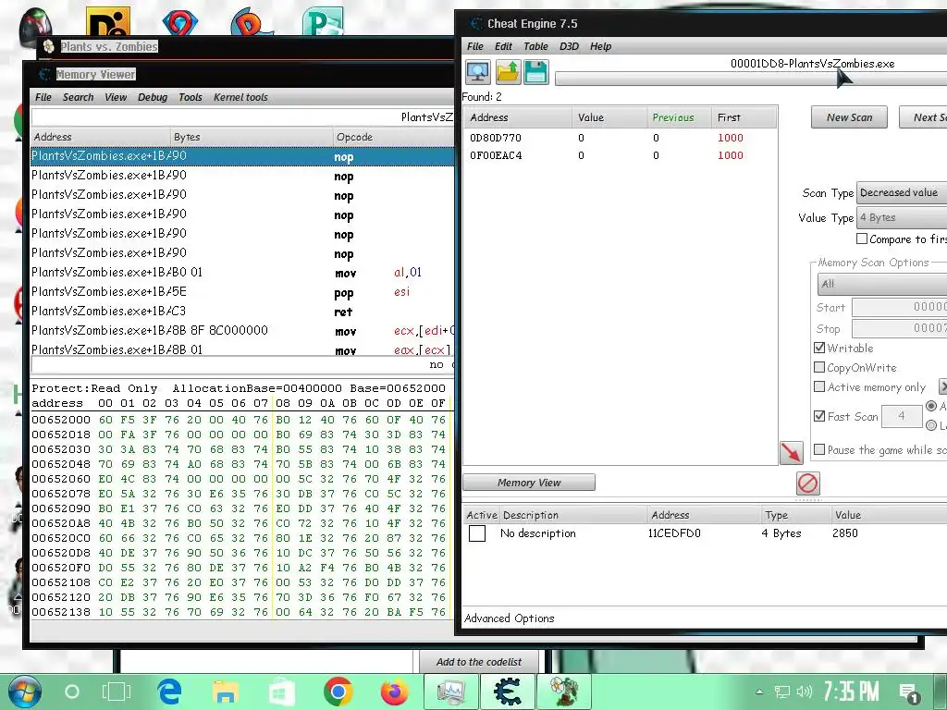Open Memory Viewer Tools menu
Viewport: 947px width, 710px height.
click(191, 97)
